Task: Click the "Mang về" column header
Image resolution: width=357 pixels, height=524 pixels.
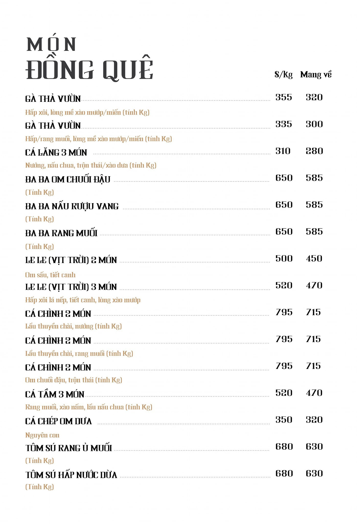Action: pyautogui.click(x=316, y=75)
